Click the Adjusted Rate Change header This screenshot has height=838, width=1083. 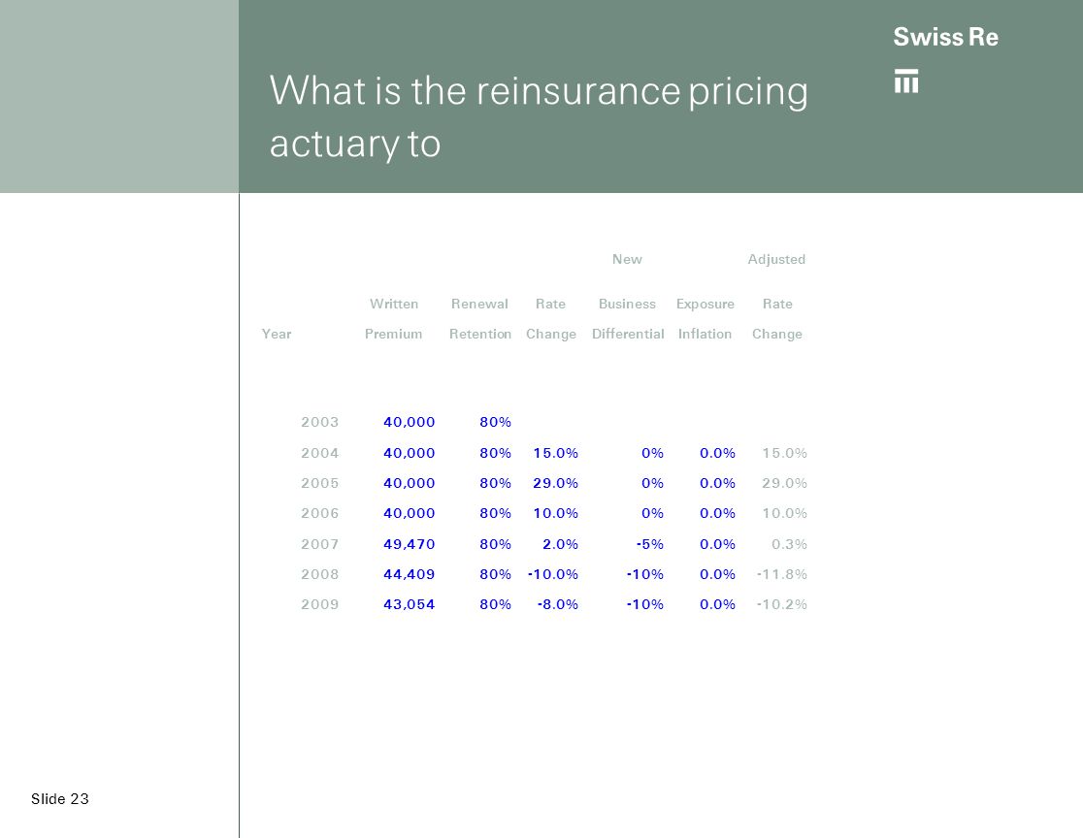[777, 297]
